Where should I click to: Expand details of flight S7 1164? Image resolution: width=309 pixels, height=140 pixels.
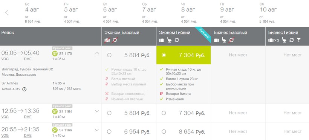(x=97, y=111)
